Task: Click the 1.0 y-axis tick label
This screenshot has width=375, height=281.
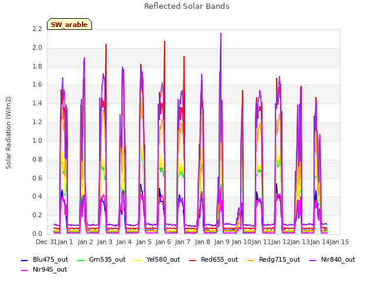Action: point(37,140)
